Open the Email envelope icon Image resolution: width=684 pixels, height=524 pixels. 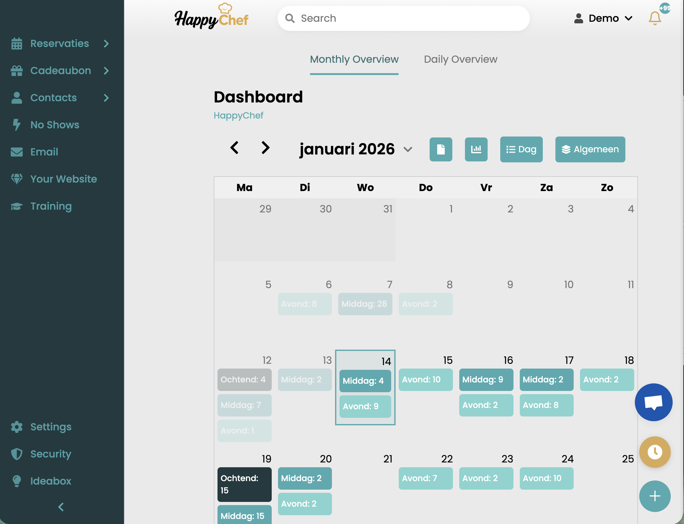pos(16,152)
